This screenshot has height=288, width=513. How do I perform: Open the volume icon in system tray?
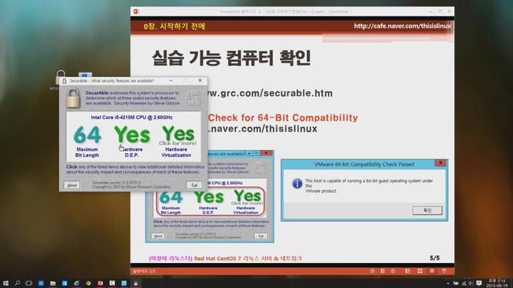(x=471, y=284)
